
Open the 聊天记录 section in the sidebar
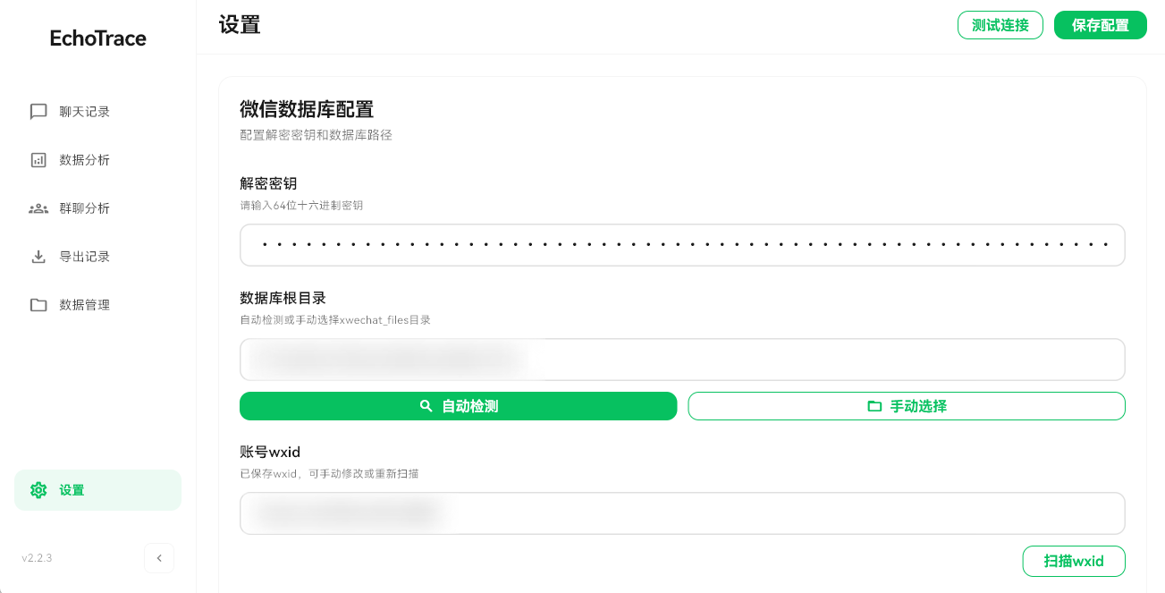coord(83,111)
